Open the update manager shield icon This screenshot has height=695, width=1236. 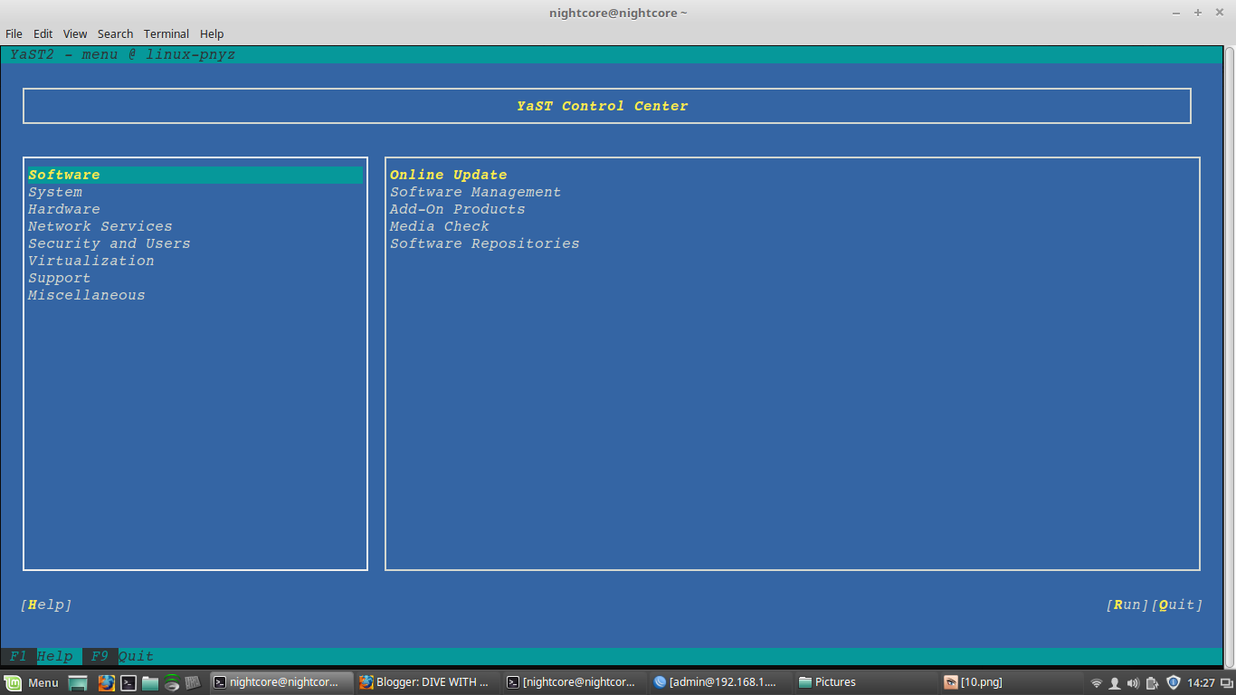(1174, 683)
